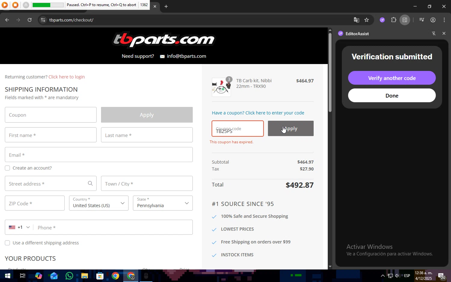Check the Create an account checkbox
451x282 pixels.
pos(8,168)
